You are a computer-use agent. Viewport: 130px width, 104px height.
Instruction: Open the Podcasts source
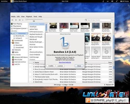coord(17,50)
